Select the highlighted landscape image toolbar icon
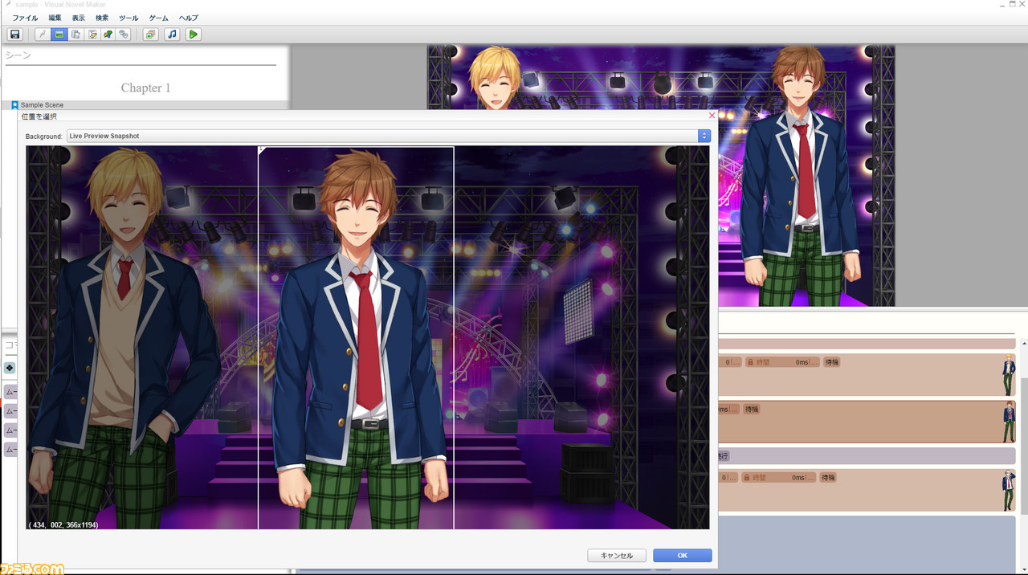Screen dimensions: 1028x575 59,35
